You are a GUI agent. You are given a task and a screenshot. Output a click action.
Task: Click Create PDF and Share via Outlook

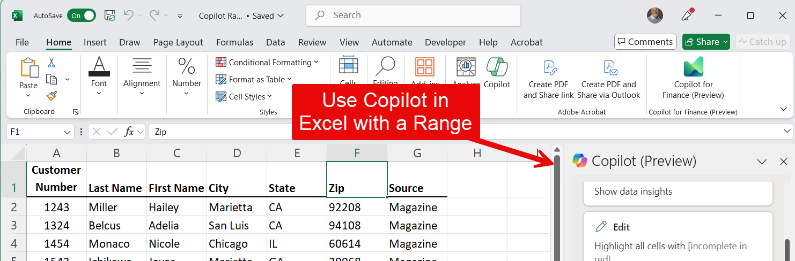[609, 79]
